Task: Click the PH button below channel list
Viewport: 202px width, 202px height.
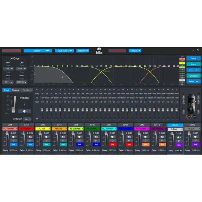Action: [182, 84]
